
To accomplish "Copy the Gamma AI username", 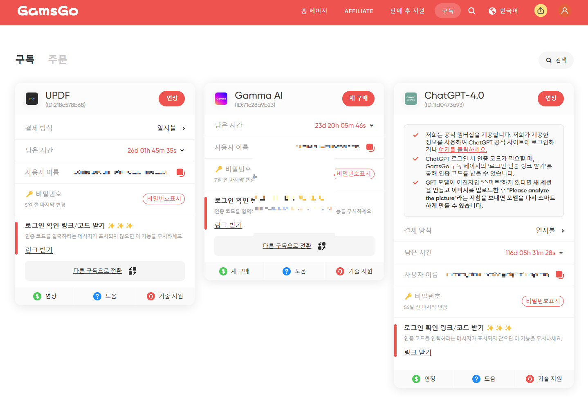I will point(370,147).
